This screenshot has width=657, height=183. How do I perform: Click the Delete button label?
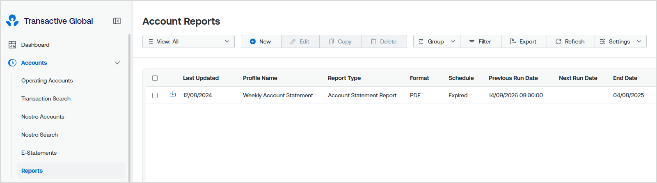(388, 41)
